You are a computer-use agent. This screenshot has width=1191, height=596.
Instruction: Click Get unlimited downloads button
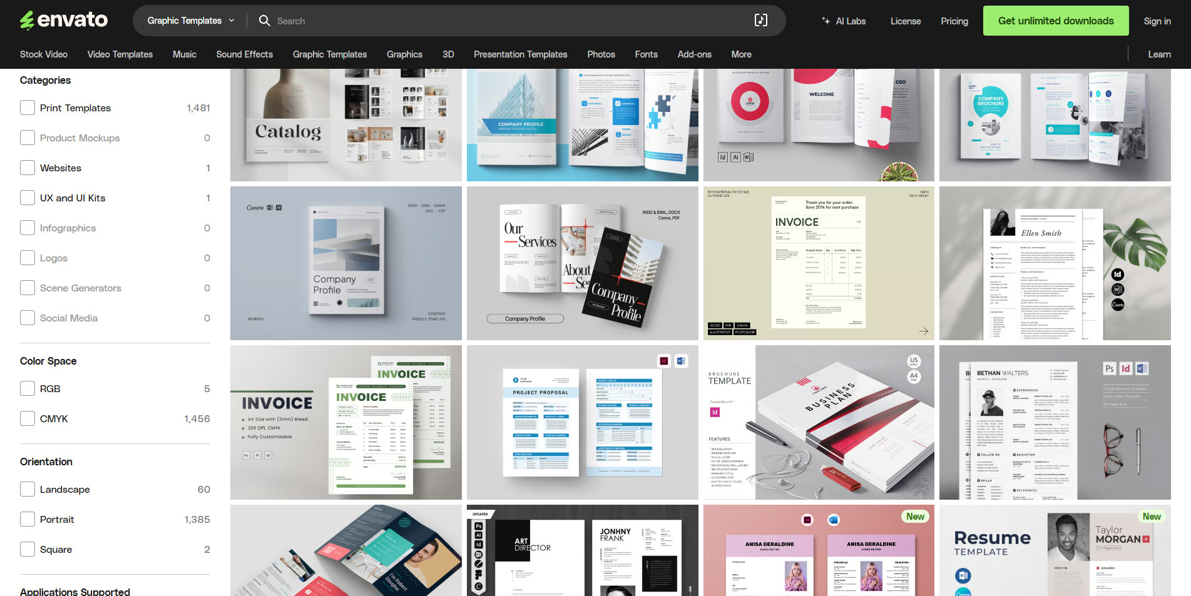1056,21
